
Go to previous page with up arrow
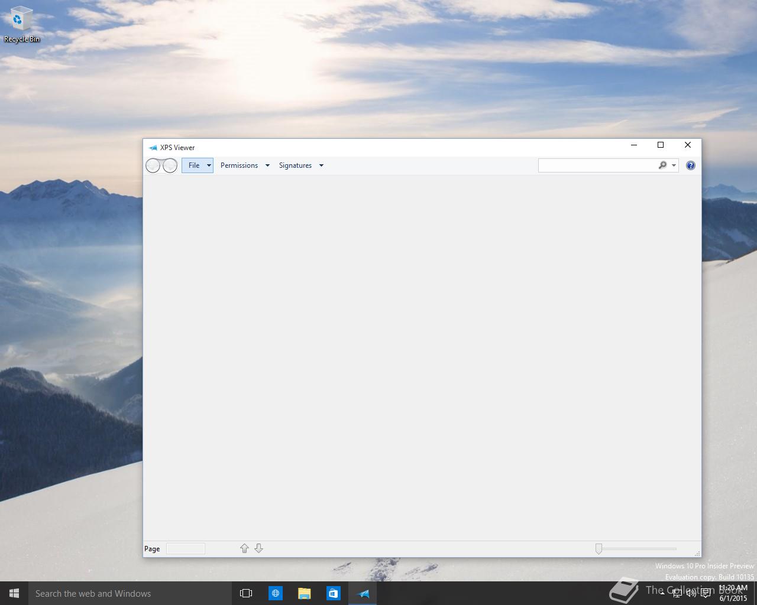[x=244, y=549]
